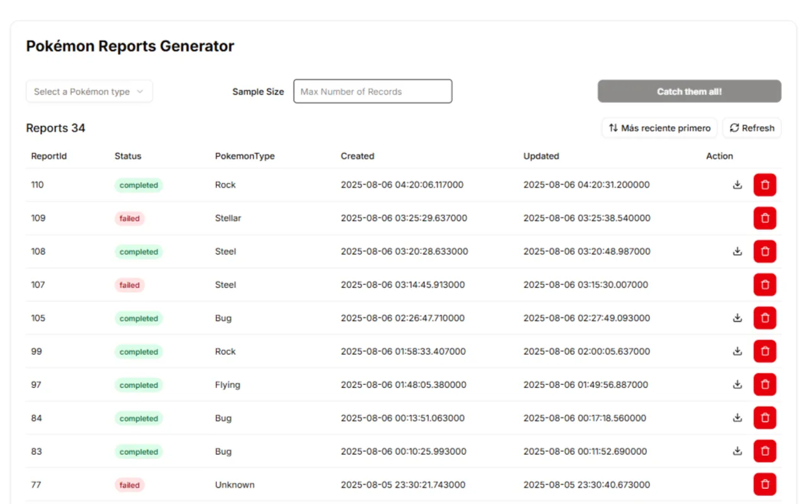Image resolution: width=807 pixels, height=504 pixels.
Task: Click the Created column header
Action: tap(357, 156)
